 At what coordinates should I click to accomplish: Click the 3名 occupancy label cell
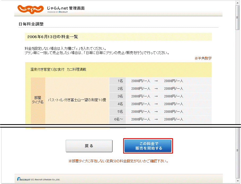[x=117, y=96]
